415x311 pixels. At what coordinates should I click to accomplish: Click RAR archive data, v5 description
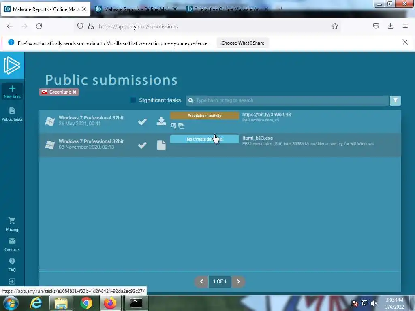(x=261, y=120)
